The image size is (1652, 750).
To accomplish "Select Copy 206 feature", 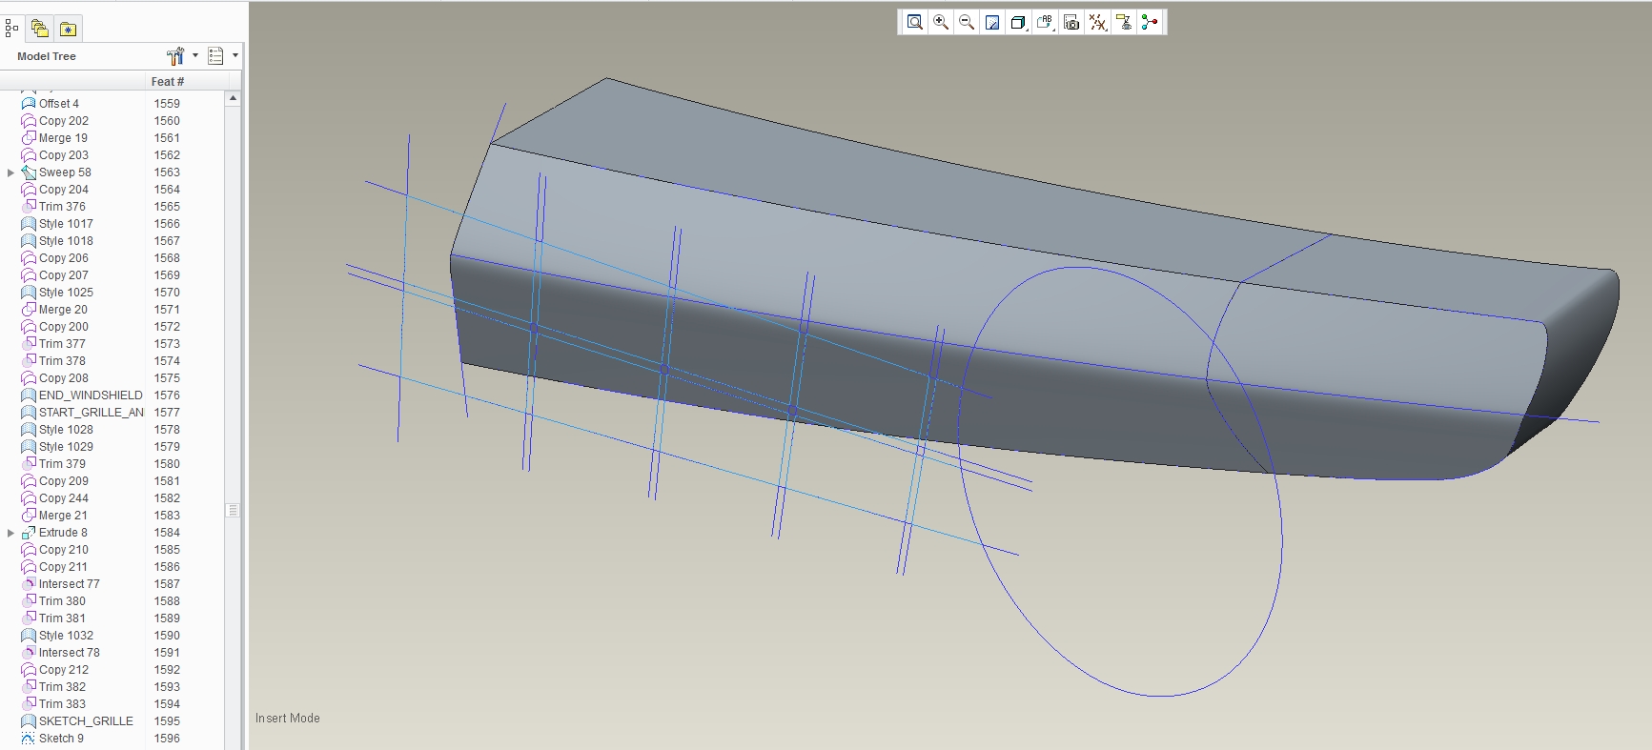I will (64, 258).
